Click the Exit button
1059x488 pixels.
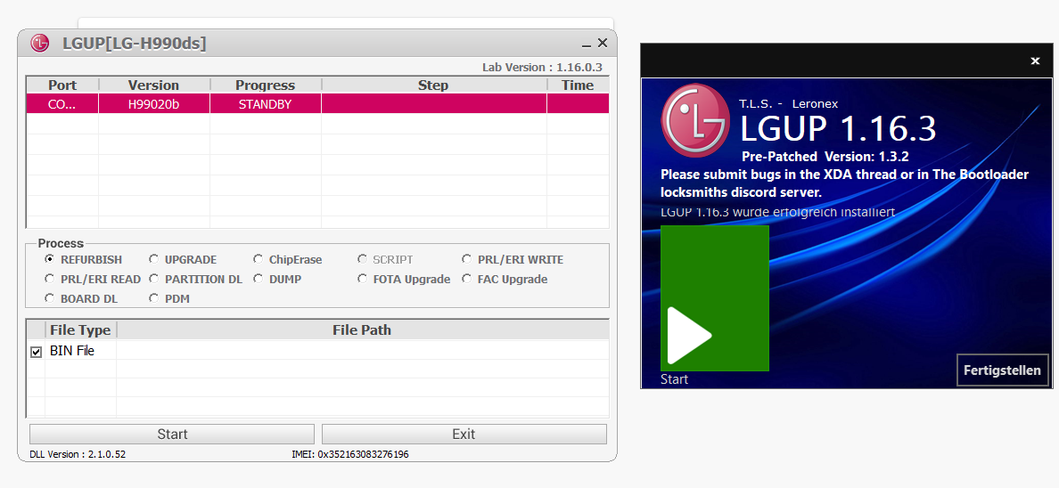point(464,434)
